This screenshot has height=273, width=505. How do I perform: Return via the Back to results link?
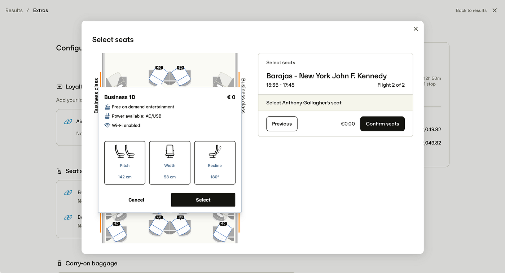click(471, 10)
